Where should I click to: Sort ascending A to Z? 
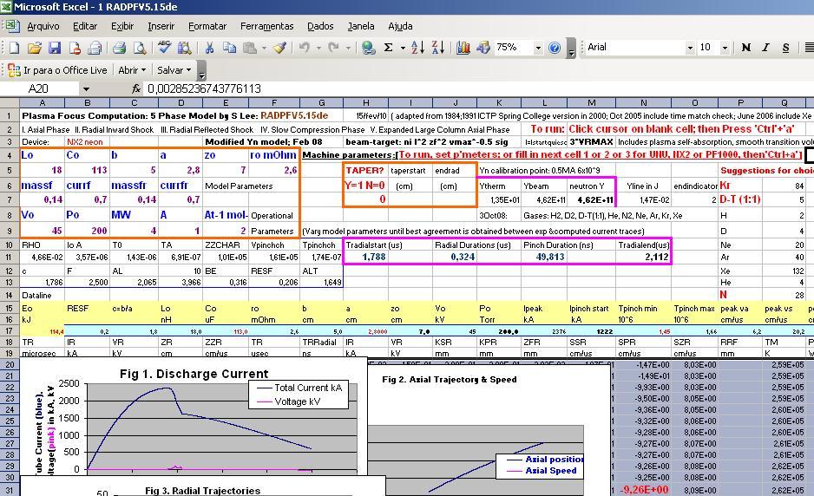coord(418,48)
